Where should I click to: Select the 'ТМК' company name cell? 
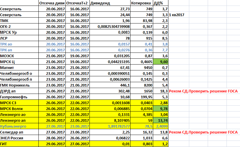tap(19, 21)
